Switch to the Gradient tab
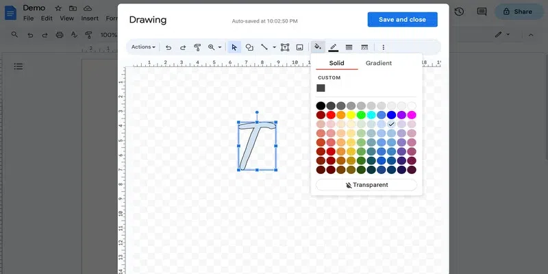This screenshot has height=274, width=548. (x=378, y=63)
